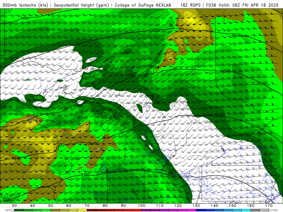The width and height of the screenshot is (283, 212).
Task: Click the '500mb Isotachs (kts)' title text
Action: 25,5
